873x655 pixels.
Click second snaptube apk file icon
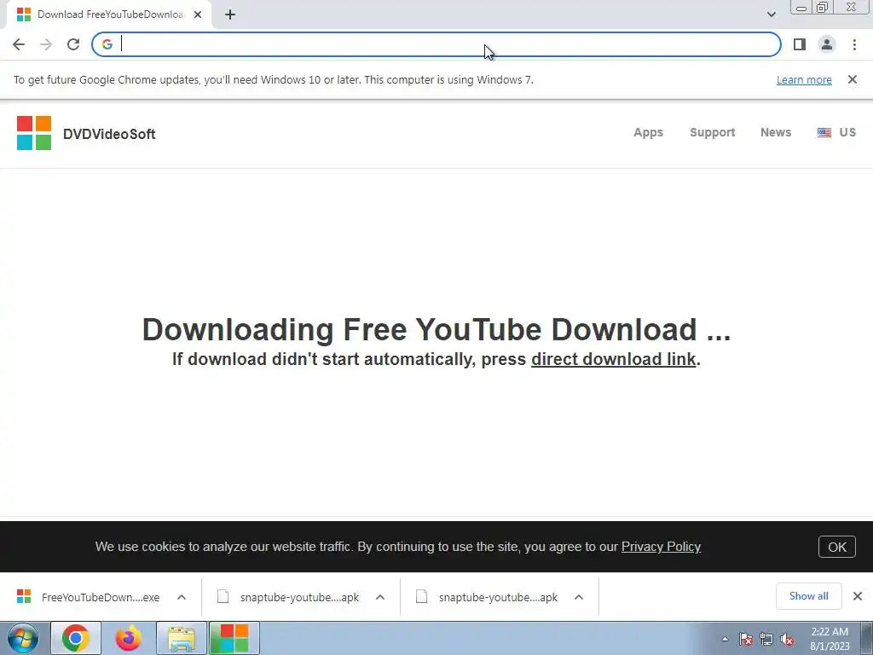421,596
